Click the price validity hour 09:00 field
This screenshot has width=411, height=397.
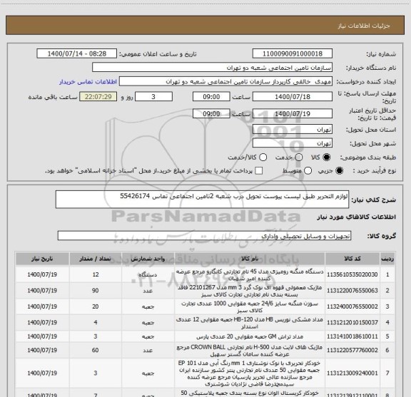pos(211,113)
